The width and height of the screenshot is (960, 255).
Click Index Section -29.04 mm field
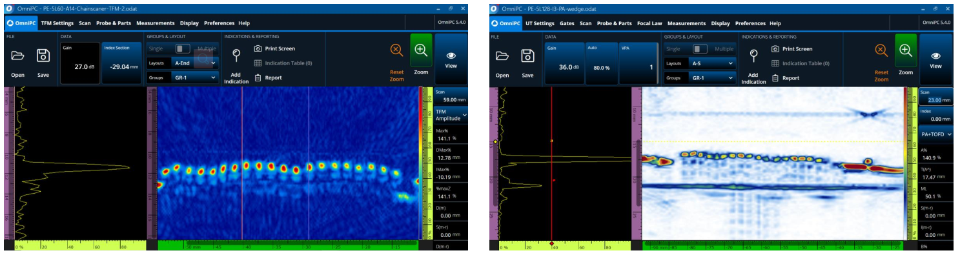pyautogui.click(x=121, y=63)
